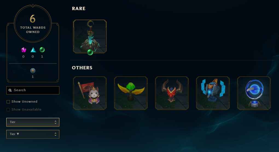Click the Total Wards Owned counter circle

pyautogui.click(x=33, y=23)
